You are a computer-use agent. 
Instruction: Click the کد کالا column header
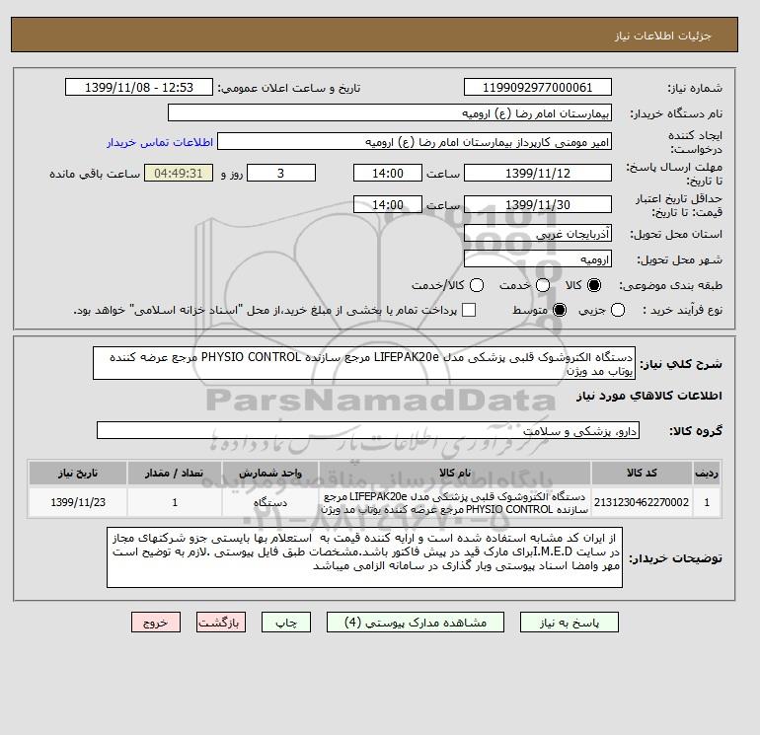pyautogui.click(x=642, y=473)
